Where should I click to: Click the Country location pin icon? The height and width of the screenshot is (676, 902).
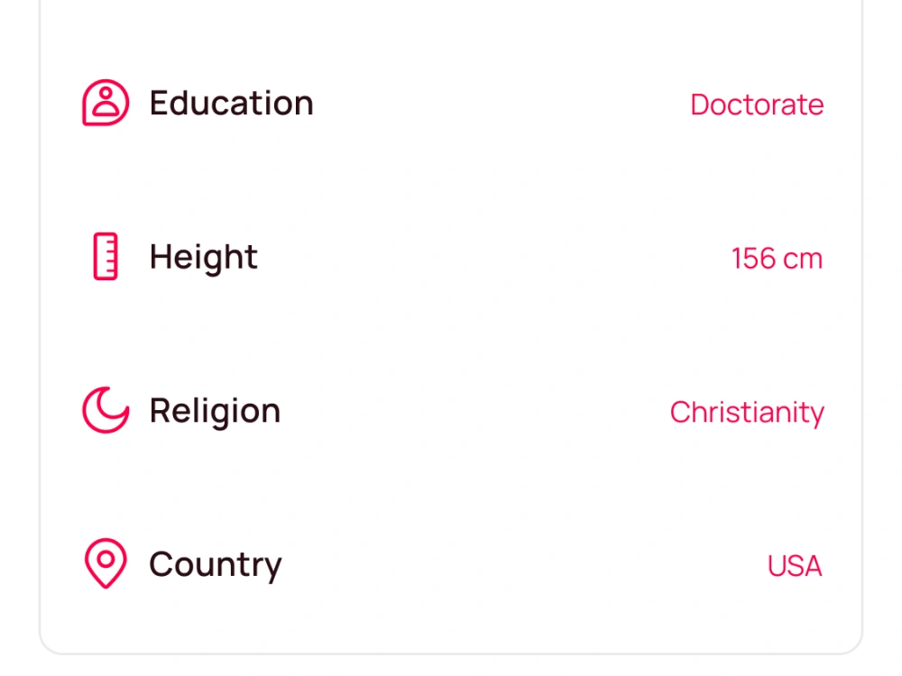[x=106, y=563]
